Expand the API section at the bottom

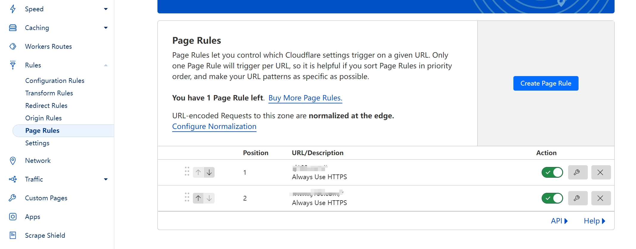pyautogui.click(x=559, y=221)
